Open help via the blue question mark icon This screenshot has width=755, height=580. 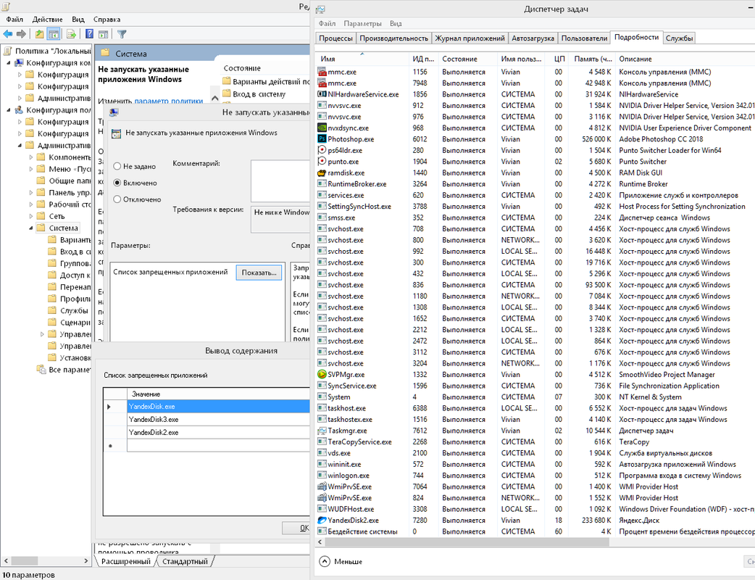coord(90,34)
